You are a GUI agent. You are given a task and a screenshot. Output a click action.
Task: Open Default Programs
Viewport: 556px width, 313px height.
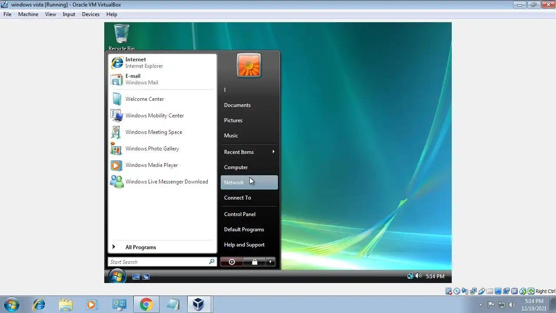point(249,230)
